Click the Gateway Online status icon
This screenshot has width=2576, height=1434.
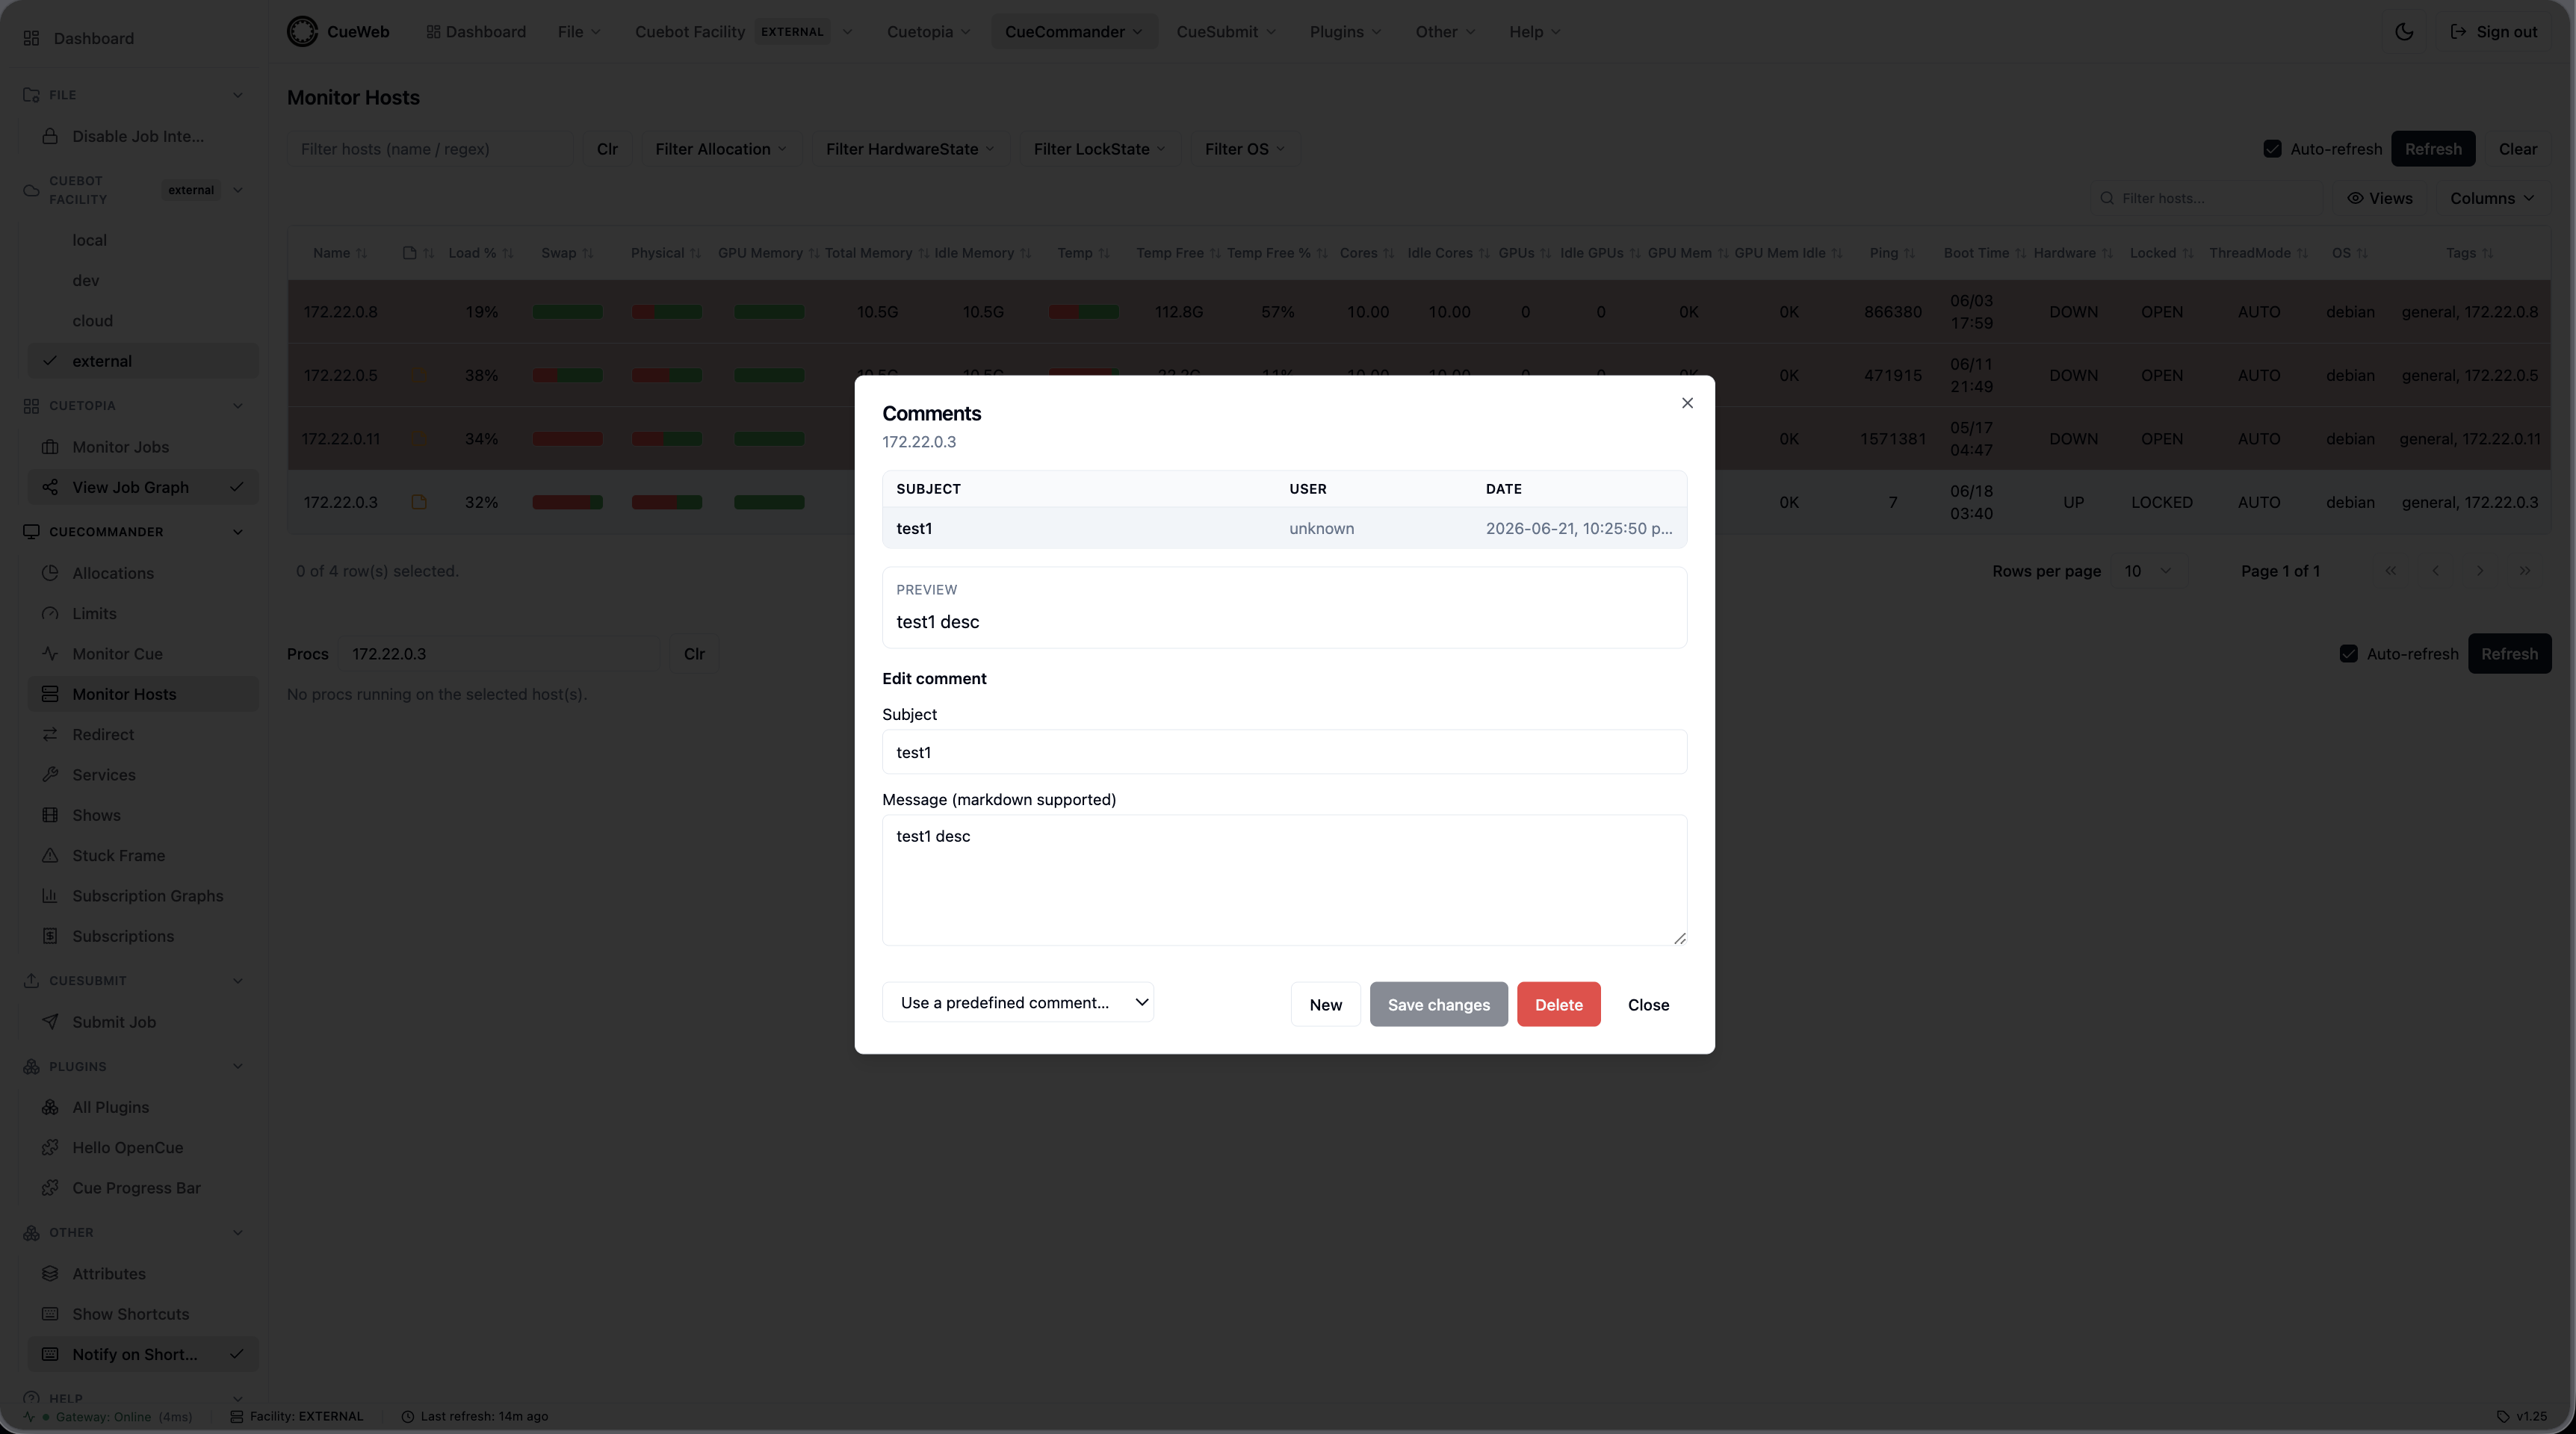(x=29, y=1416)
